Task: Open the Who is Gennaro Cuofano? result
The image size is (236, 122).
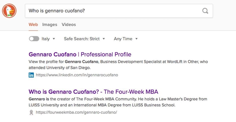Action: click(x=93, y=92)
